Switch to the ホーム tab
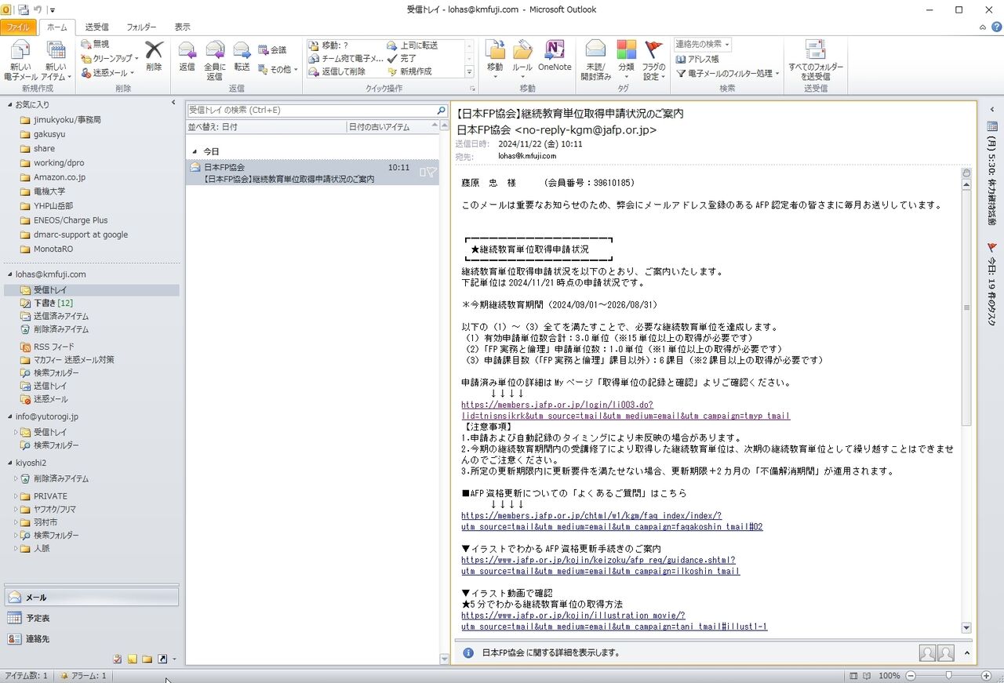This screenshot has width=1004, height=683. pyautogui.click(x=57, y=27)
